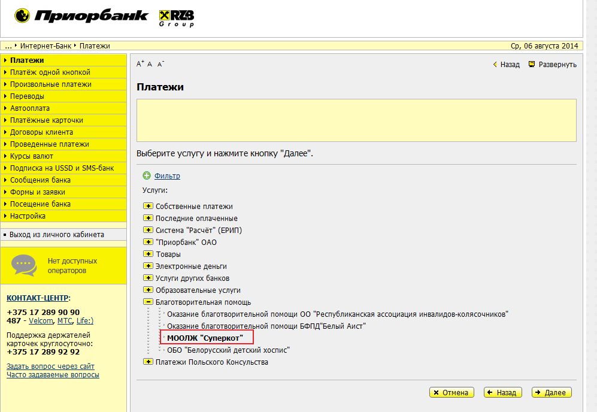The width and height of the screenshot is (597, 412).
Task: Click the date Ср, 06 августа 2014
Action: click(544, 46)
